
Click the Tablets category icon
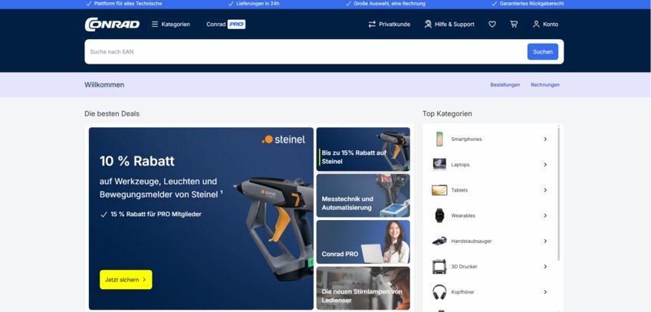pos(439,190)
